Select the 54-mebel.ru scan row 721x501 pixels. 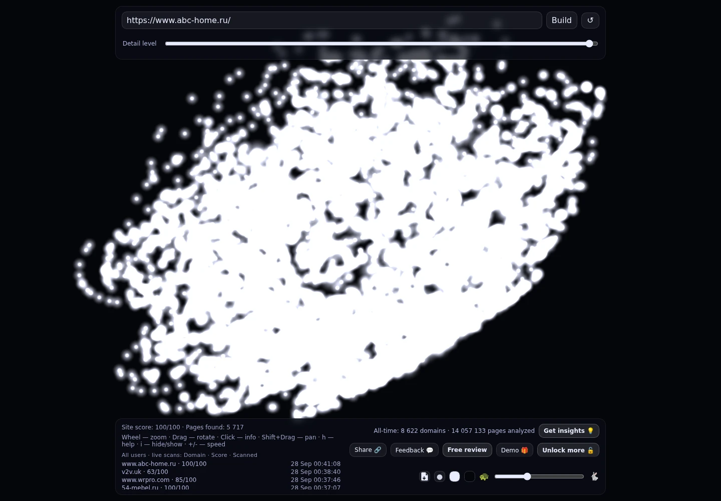(x=231, y=487)
